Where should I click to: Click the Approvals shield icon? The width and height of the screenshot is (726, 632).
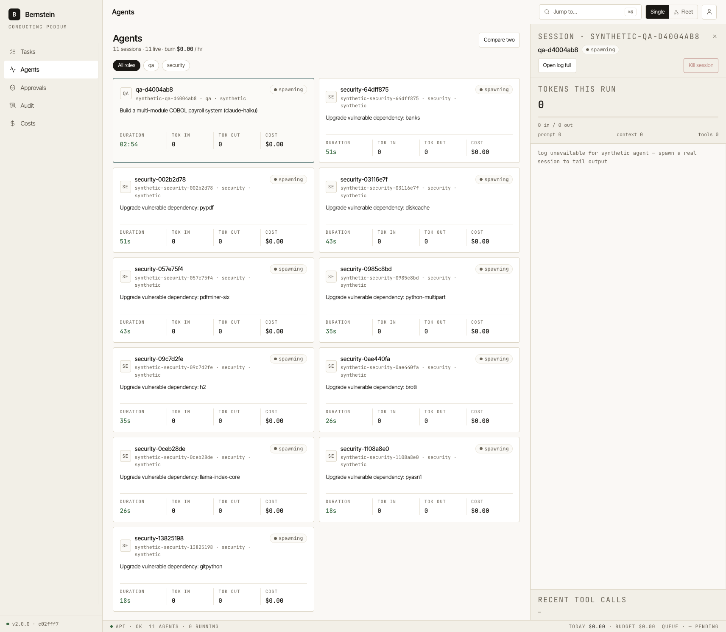(13, 88)
